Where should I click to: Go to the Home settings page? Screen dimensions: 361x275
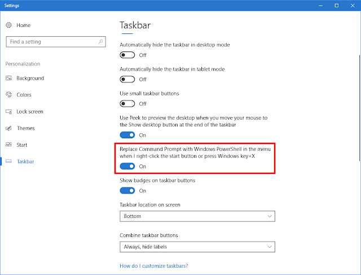coord(23,25)
